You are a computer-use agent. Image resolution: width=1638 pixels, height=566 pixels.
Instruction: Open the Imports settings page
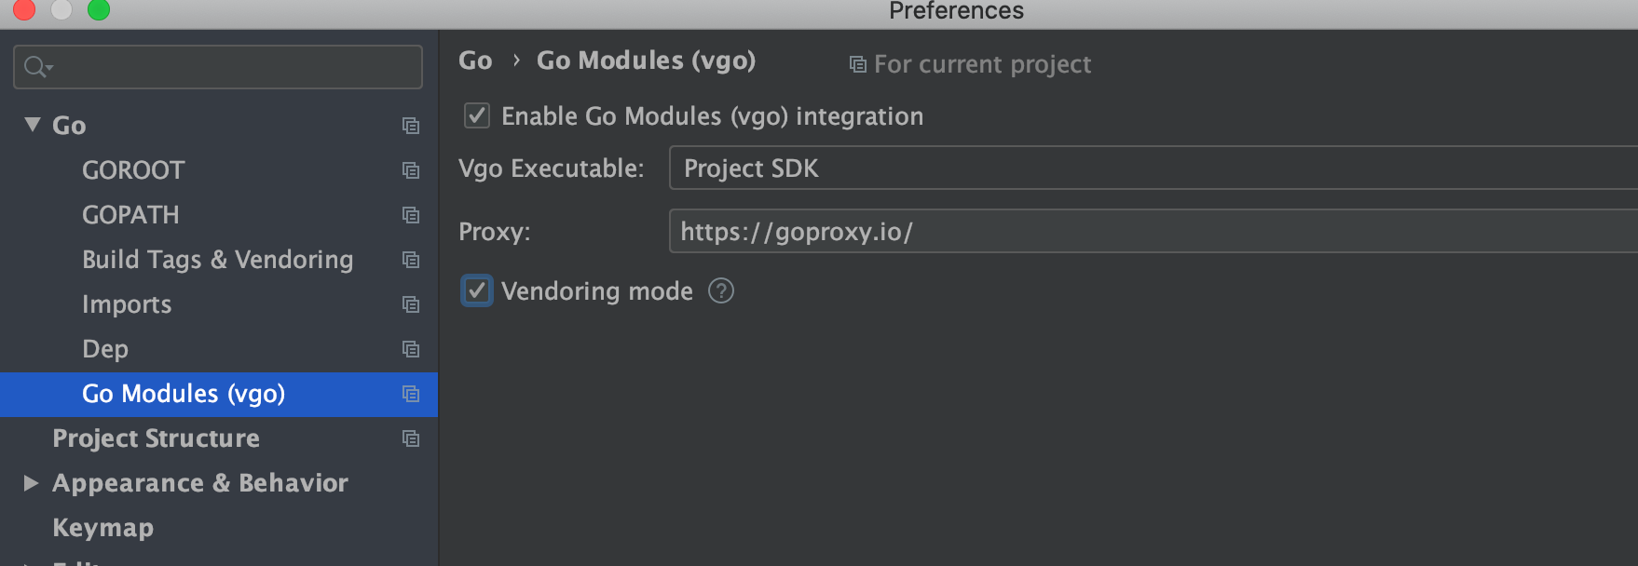(127, 304)
